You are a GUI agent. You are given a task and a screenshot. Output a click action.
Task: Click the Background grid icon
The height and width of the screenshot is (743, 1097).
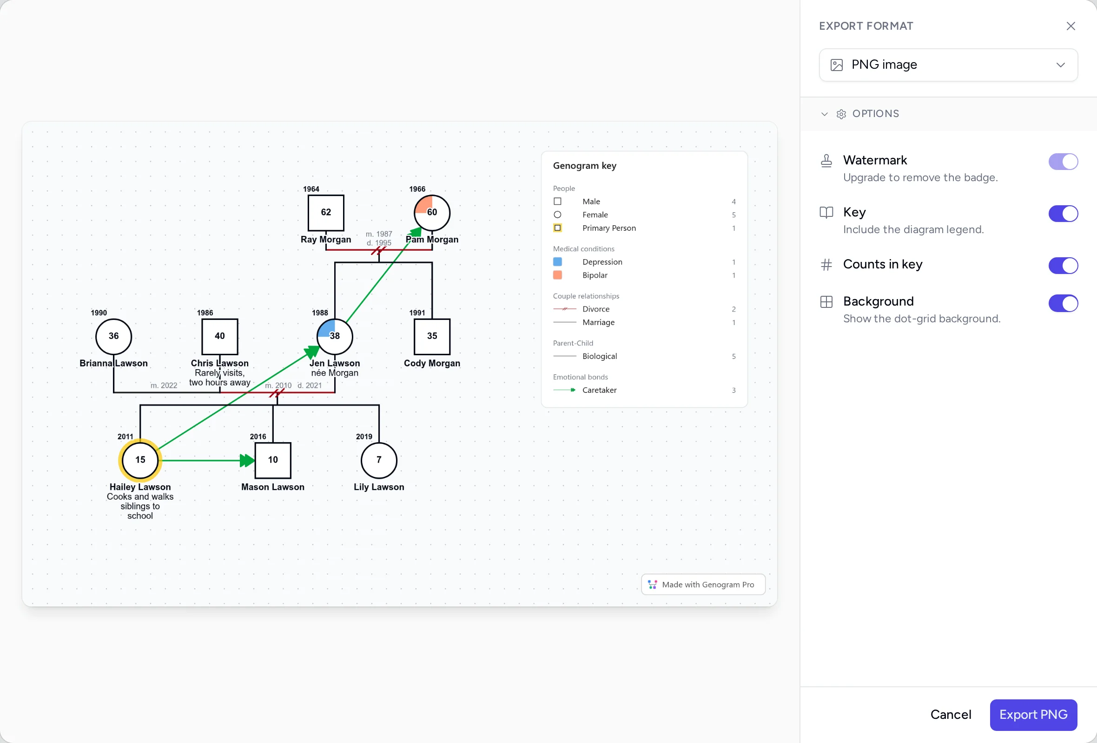[826, 302]
